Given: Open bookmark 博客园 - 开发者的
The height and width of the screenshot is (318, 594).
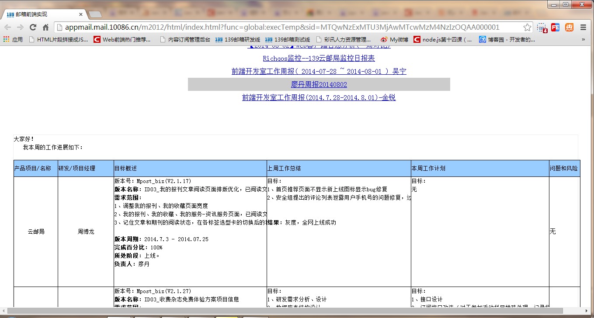Looking at the screenshot, I should [507, 39].
